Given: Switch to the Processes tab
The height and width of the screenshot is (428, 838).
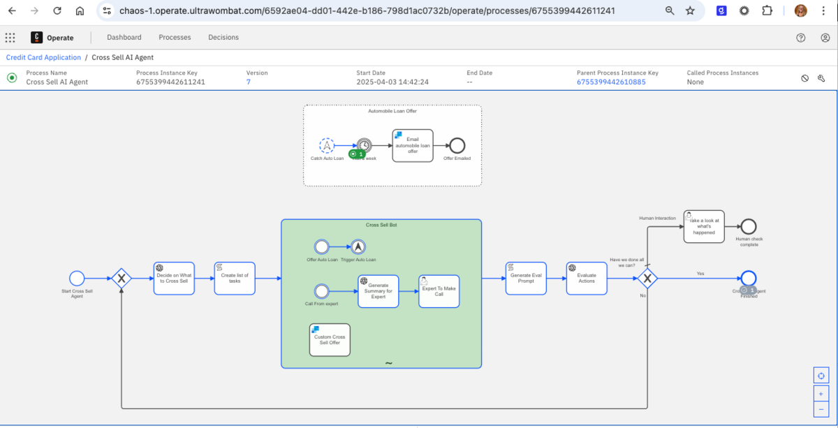Looking at the screenshot, I should 175,38.
